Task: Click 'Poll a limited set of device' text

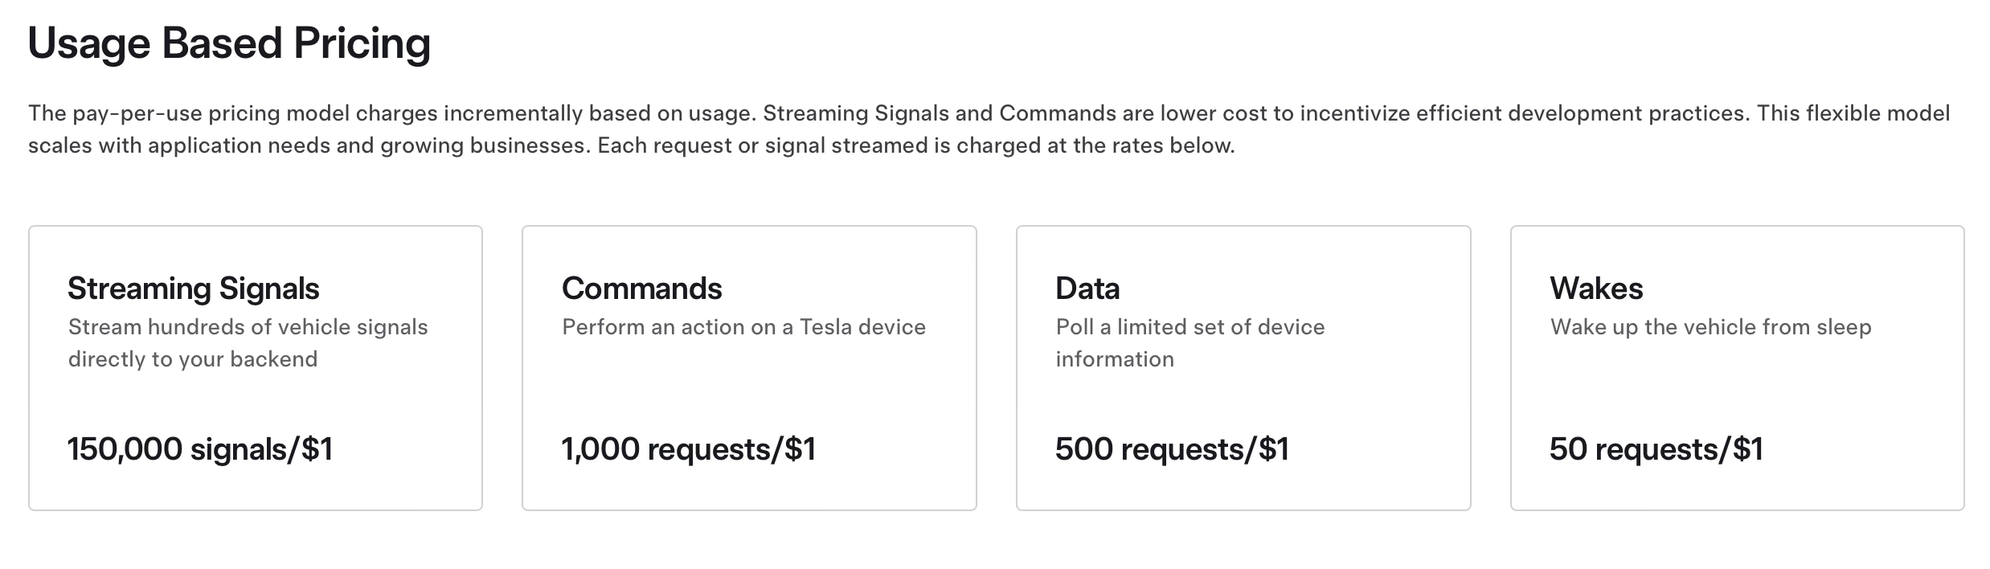Action: point(1190,327)
